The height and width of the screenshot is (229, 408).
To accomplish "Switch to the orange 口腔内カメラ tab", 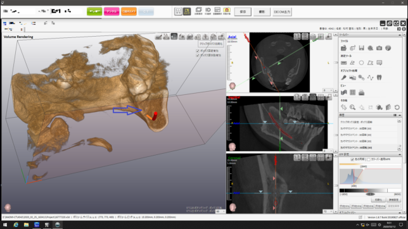I will click(x=129, y=11).
